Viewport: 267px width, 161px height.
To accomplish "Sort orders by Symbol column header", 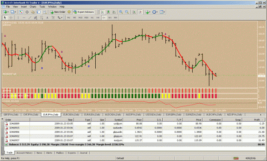I will [114, 120].
